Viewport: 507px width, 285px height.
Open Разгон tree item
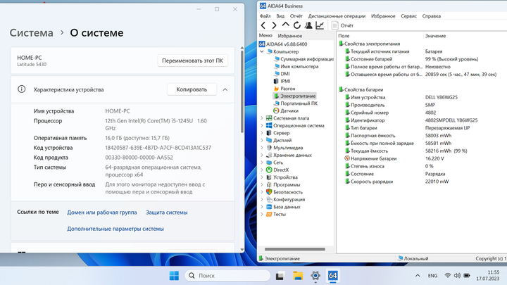(284, 89)
